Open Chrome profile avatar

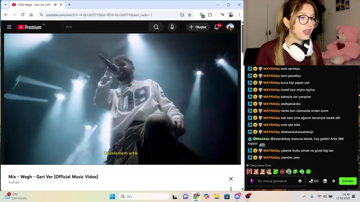click(x=231, y=15)
